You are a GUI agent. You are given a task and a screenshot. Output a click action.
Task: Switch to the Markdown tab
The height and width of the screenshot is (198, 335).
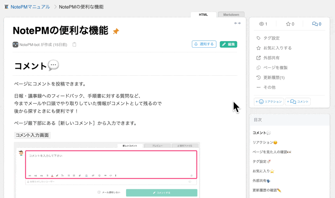pyautogui.click(x=231, y=15)
